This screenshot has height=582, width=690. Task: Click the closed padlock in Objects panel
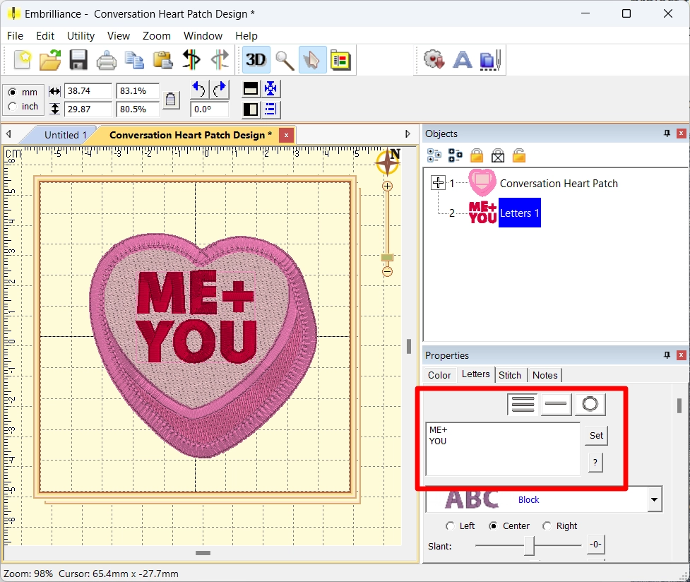tap(477, 155)
